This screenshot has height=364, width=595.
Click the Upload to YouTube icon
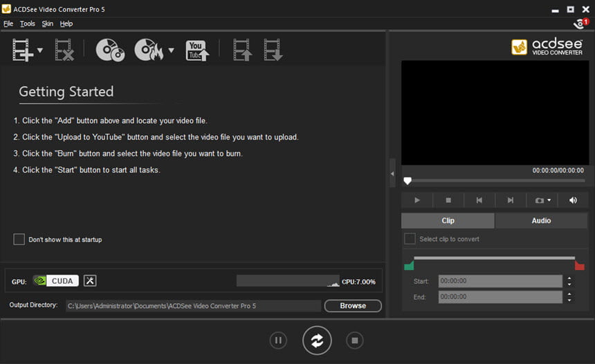197,50
